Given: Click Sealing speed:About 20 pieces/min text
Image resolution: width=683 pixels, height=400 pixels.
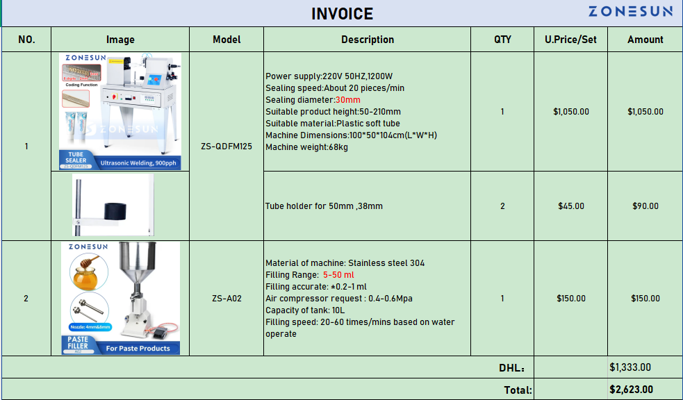Looking at the screenshot, I should (x=335, y=88).
